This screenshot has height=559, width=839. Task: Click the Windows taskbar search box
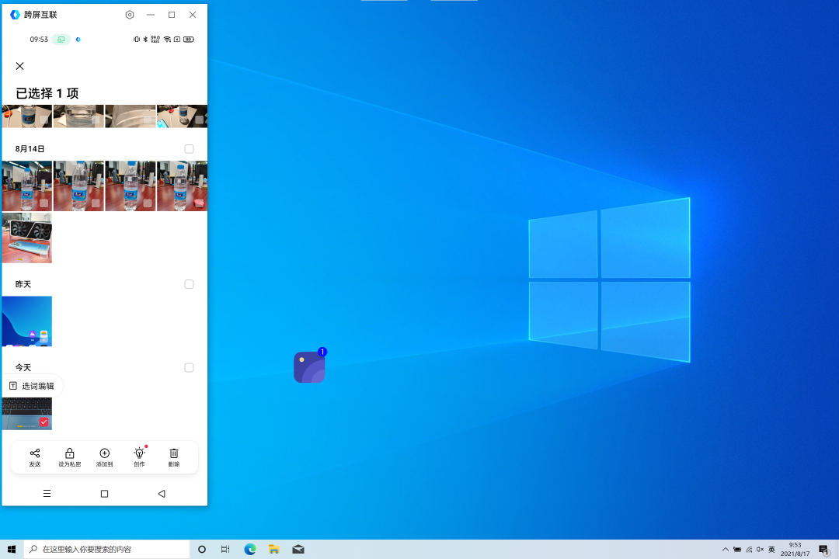tap(107, 549)
